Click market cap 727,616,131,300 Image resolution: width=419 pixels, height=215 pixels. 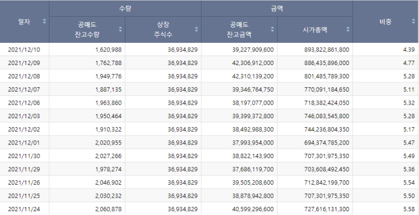[326, 209]
